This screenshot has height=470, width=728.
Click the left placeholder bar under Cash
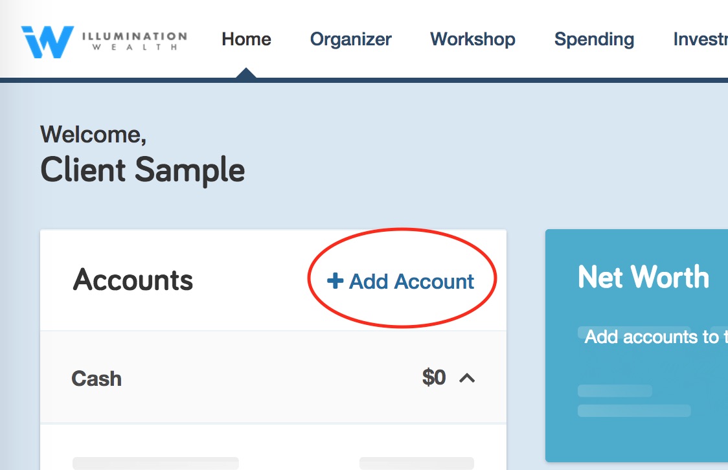[155, 463]
